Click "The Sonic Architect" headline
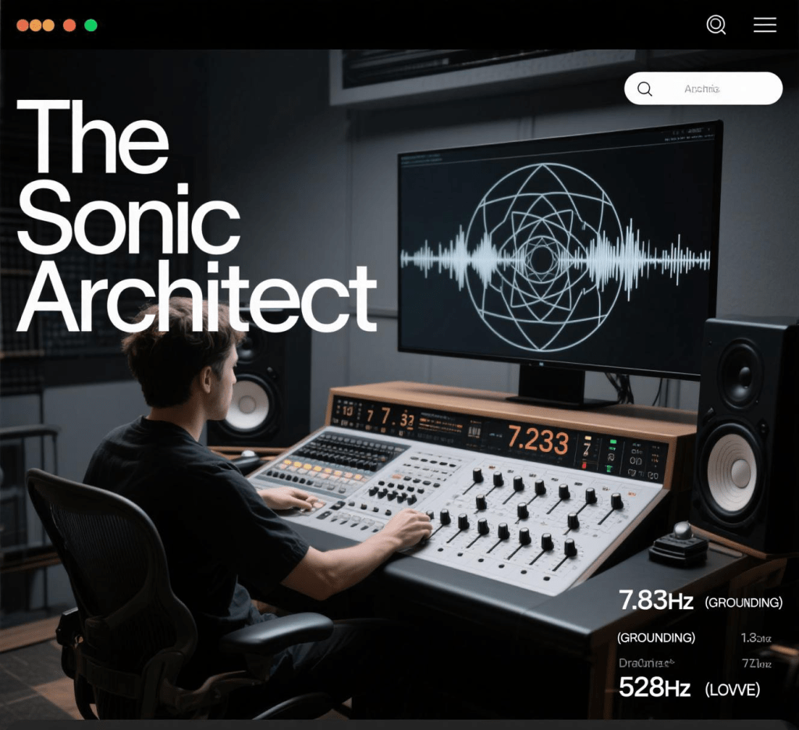 pos(195,219)
